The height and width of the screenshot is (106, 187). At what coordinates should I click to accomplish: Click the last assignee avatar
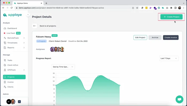pos(62,49)
